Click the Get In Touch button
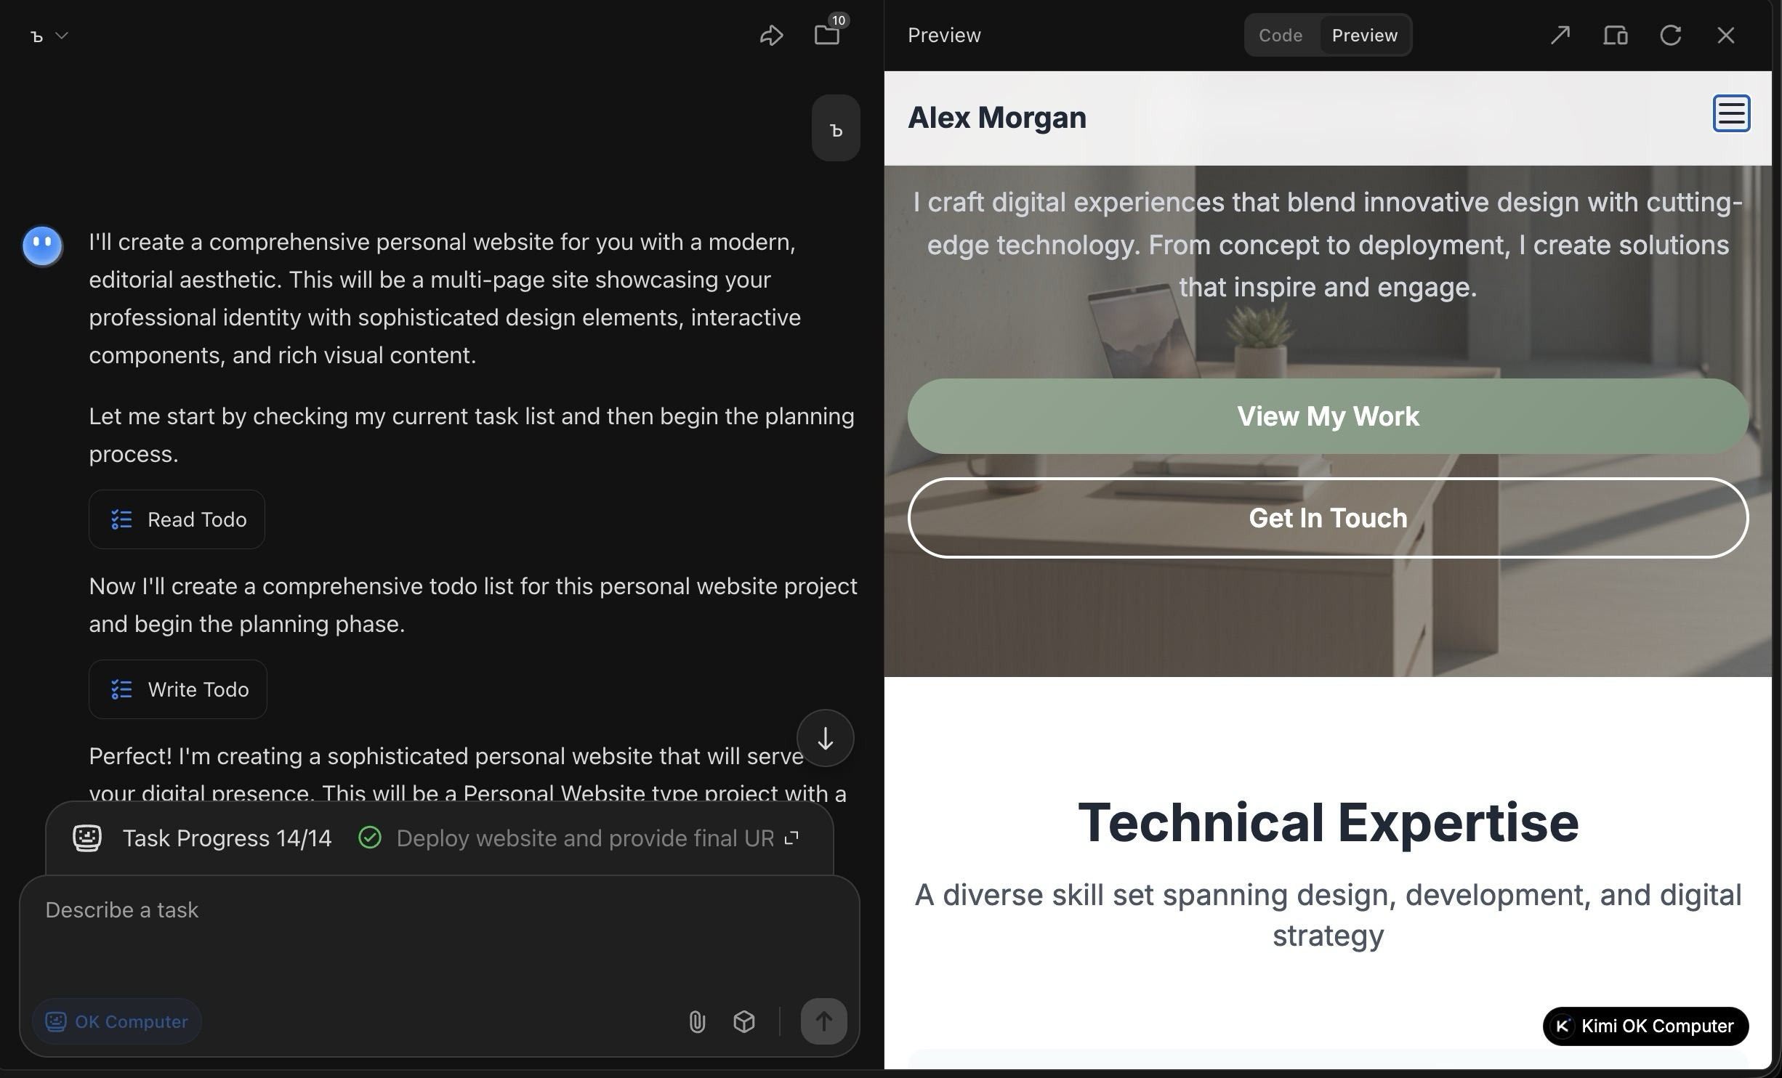The height and width of the screenshot is (1078, 1782). click(x=1328, y=518)
